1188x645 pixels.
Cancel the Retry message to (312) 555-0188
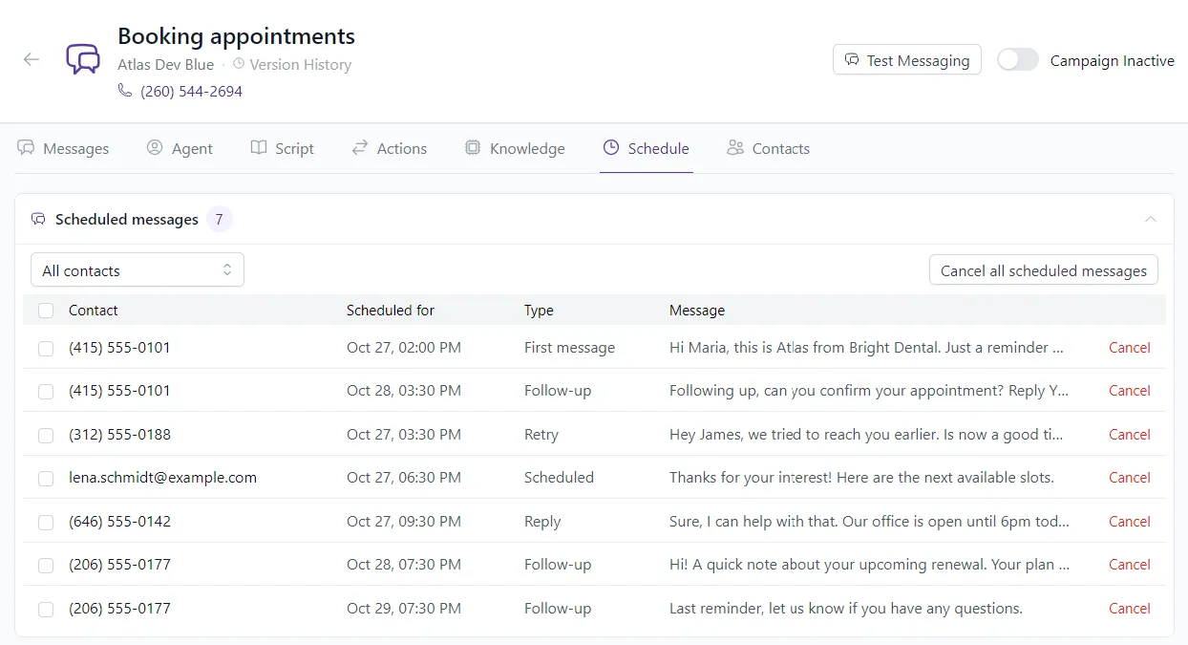(x=1130, y=435)
